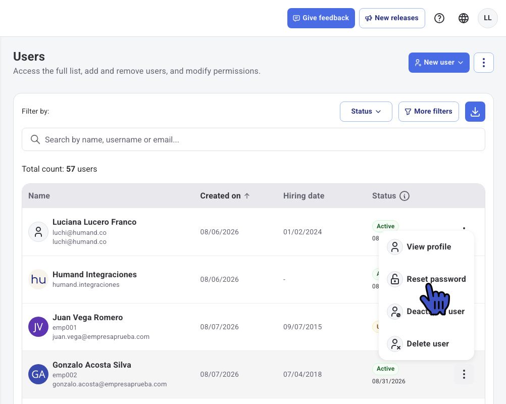Click the username humand.integraciones
506x404 pixels.
click(x=86, y=285)
